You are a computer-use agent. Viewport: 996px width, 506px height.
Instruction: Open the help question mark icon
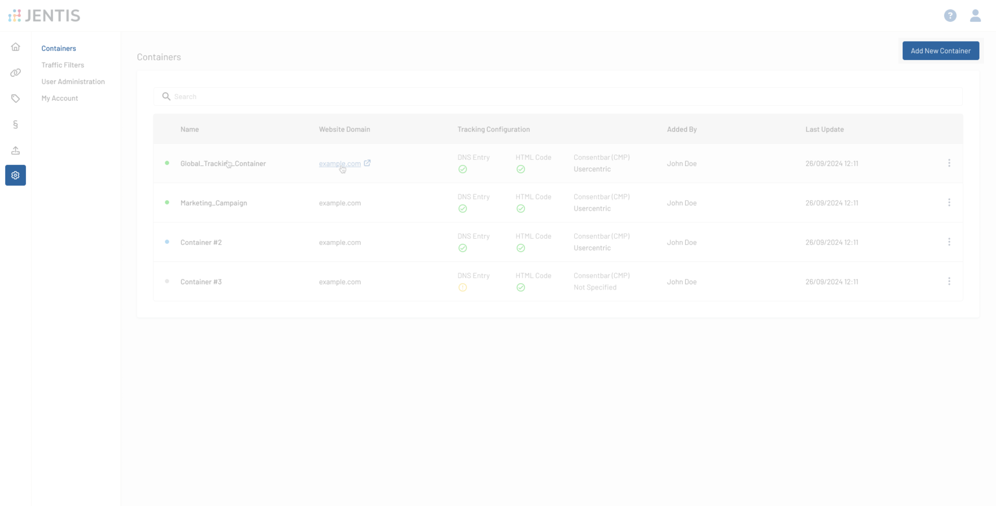tap(950, 16)
